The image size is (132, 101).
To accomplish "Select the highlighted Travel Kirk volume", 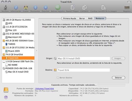I will pyautogui.click(x=18, y=58).
